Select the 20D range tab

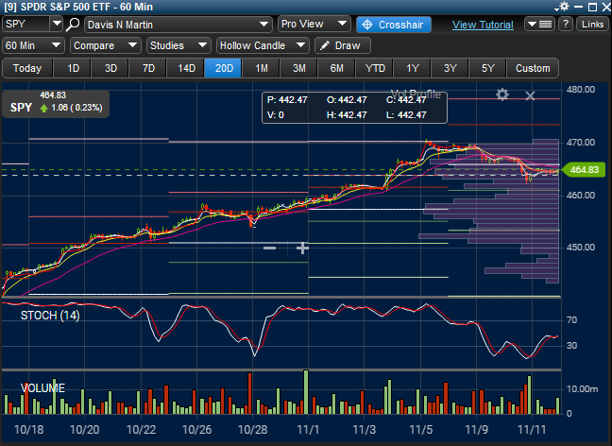(x=224, y=68)
